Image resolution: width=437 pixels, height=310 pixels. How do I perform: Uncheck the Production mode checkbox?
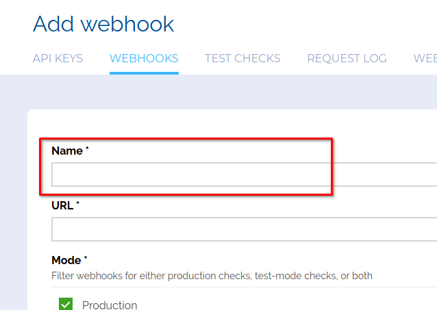[66, 305]
